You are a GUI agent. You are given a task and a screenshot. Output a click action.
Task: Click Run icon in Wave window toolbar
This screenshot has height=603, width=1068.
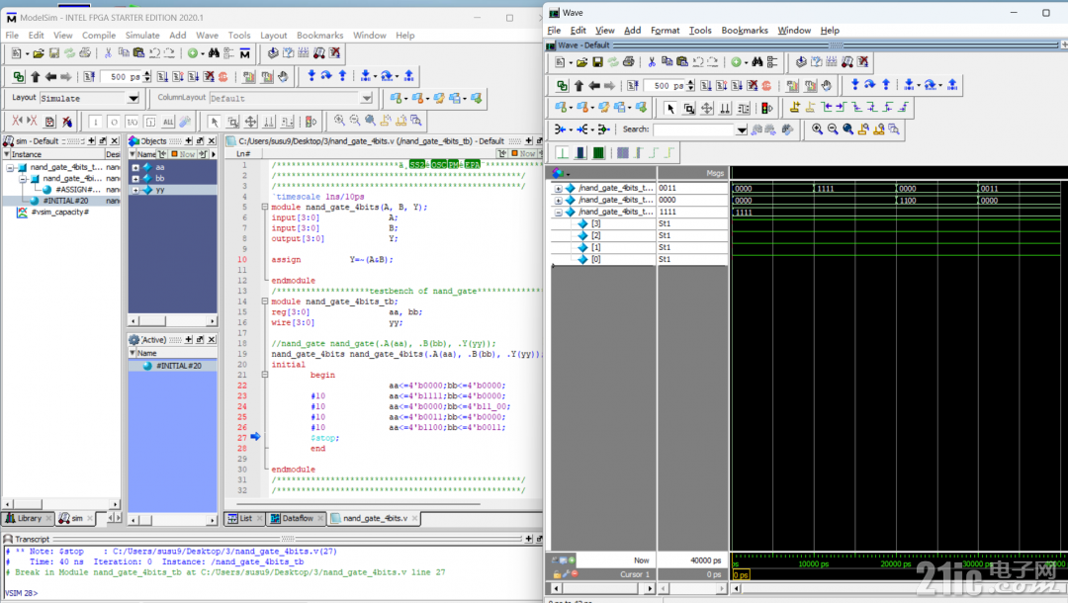click(706, 86)
